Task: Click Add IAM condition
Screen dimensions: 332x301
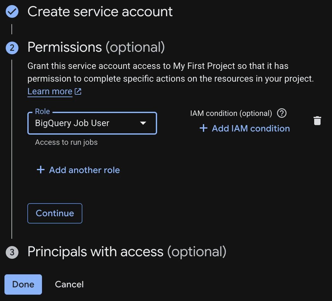Action: coord(251,128)
